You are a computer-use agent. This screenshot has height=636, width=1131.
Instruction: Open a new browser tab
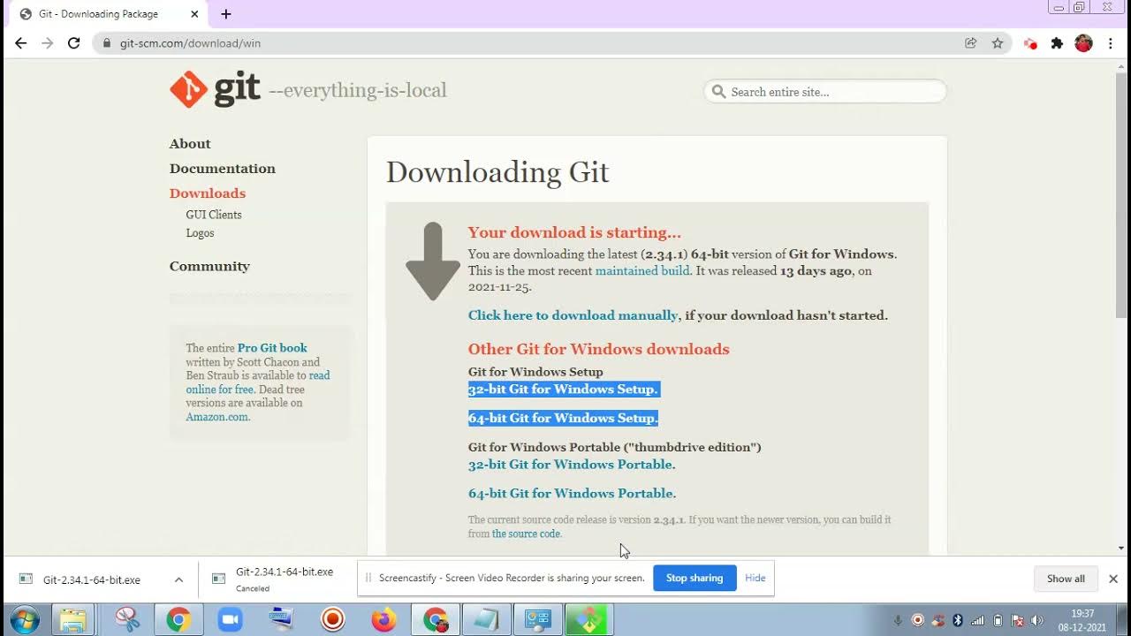[226, 14]
